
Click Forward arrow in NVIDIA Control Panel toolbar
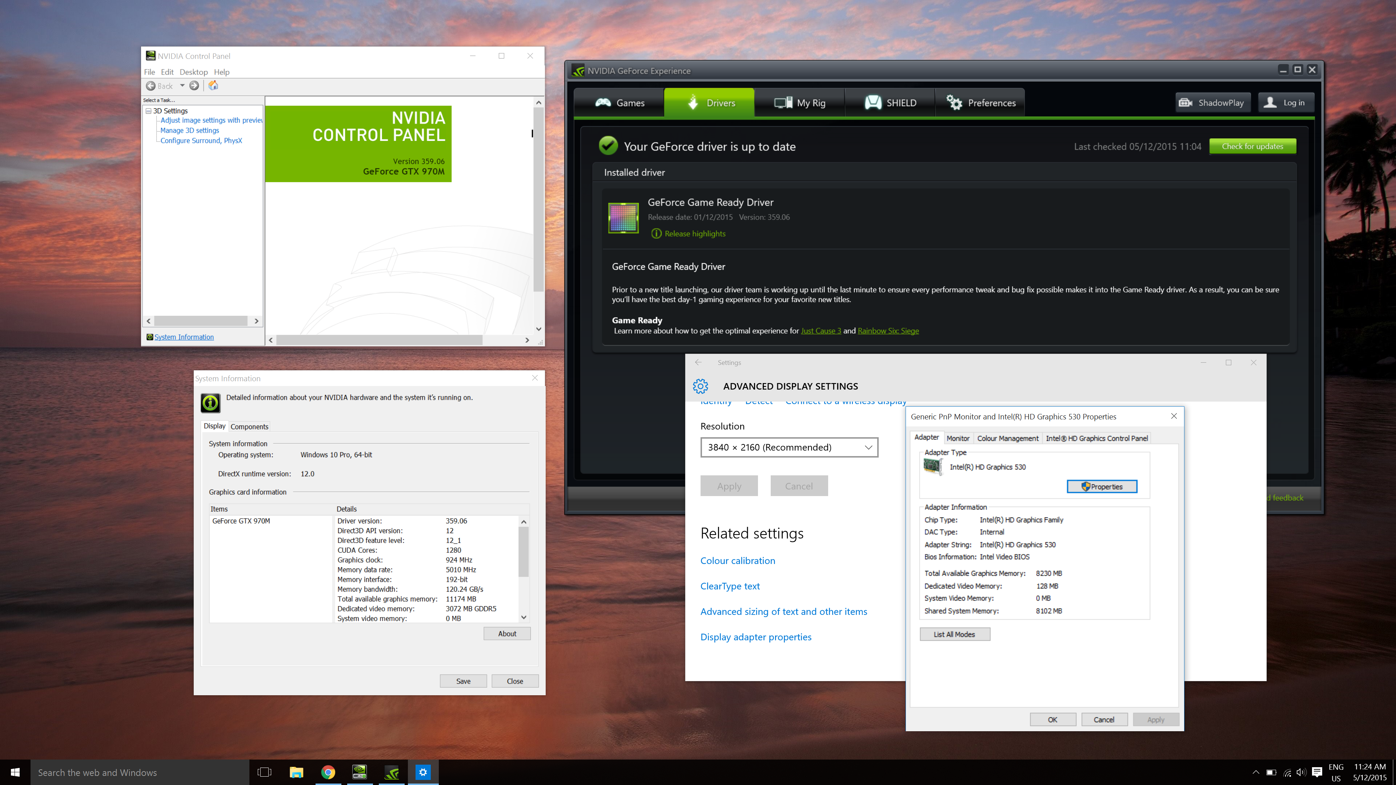click(194, 86)
